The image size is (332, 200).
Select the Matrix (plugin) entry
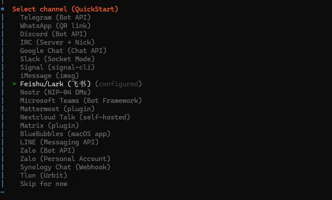pos(49,126)
